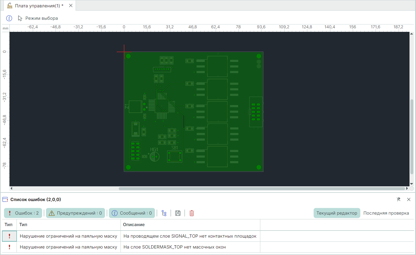Click the horizontal scrollbar thumb under the canvas
Screen dimensions: 416x255
(261, 188)
